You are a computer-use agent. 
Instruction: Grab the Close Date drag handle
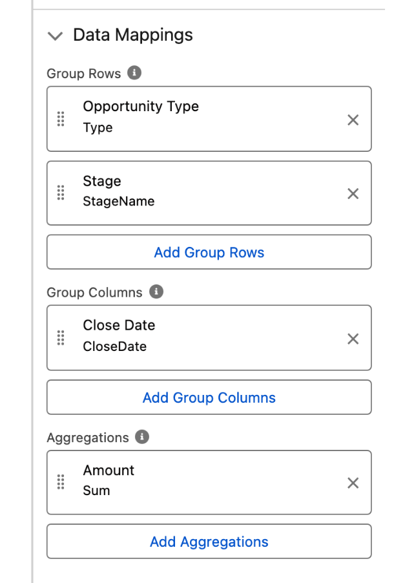pyautogui.click(x=61, y=337)
